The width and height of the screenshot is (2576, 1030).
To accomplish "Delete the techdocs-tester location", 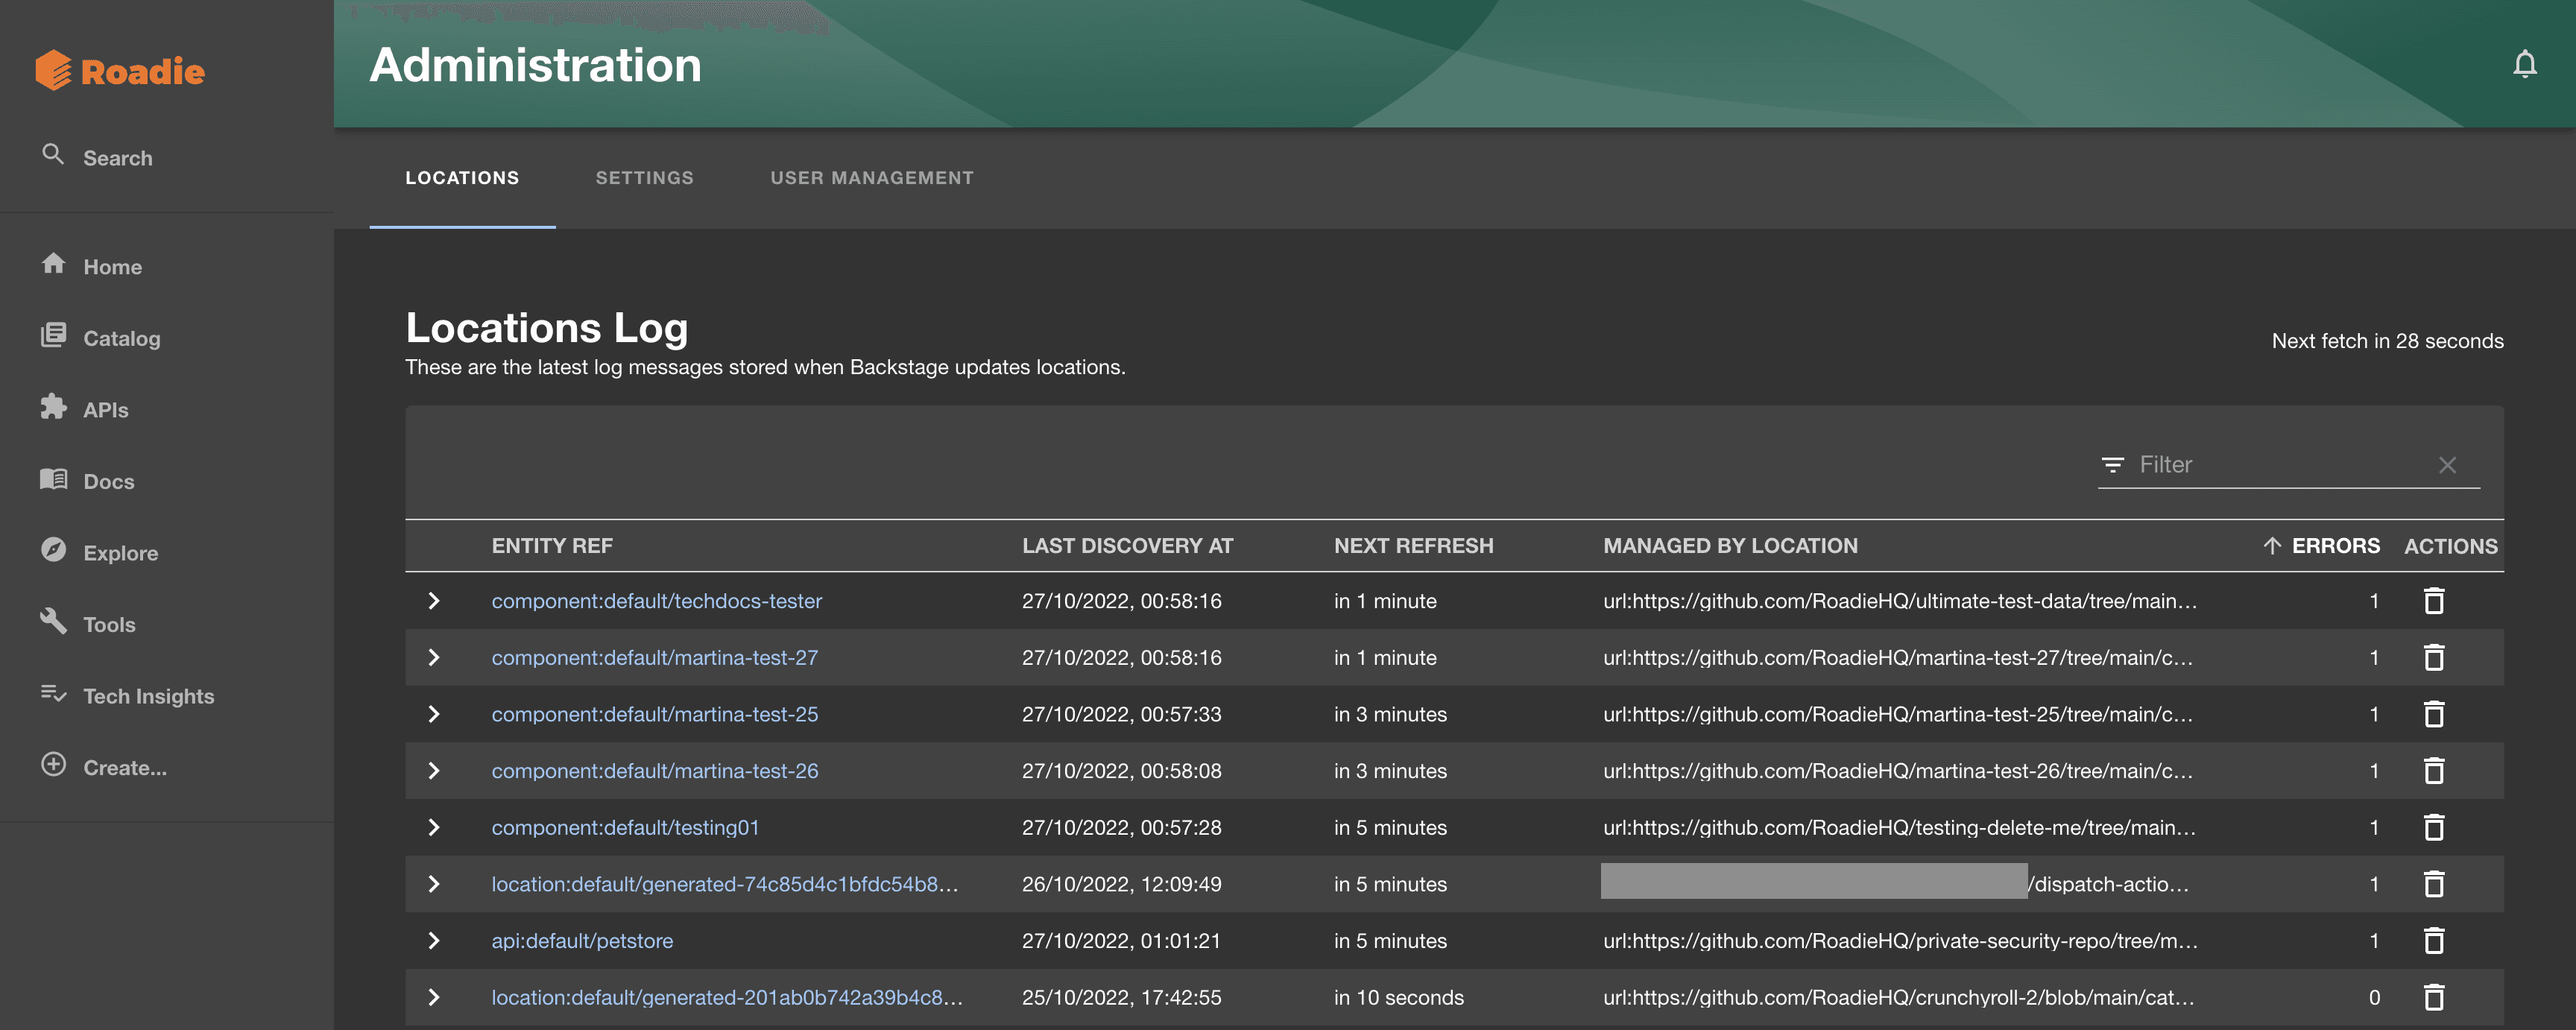I will click(x=2434, y=601).
